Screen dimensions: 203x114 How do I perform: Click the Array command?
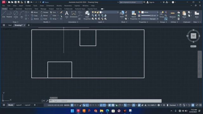tap(53, 19)
